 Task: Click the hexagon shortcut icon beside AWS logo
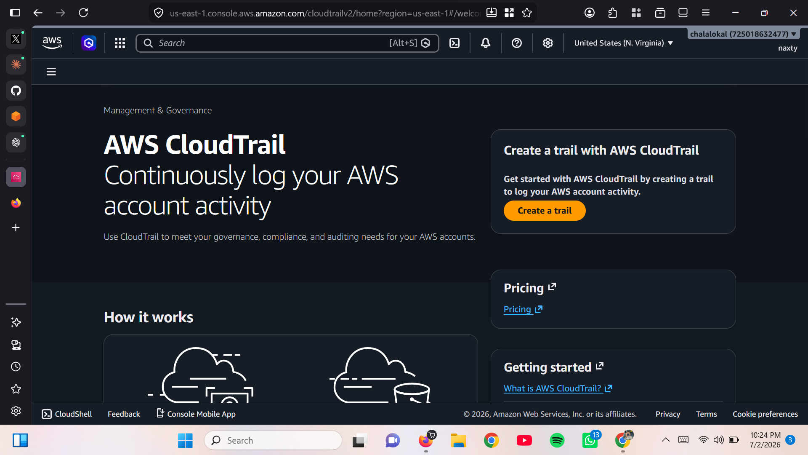pos(89,43)
